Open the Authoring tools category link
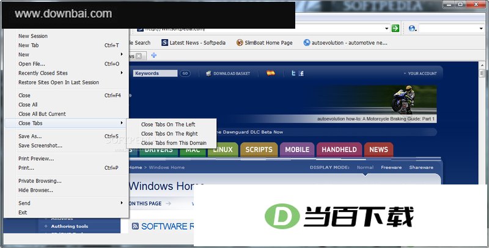 pyautogui.click(x=70, y=226)
